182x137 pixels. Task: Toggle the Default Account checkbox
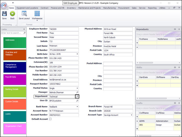click(50, 119)
